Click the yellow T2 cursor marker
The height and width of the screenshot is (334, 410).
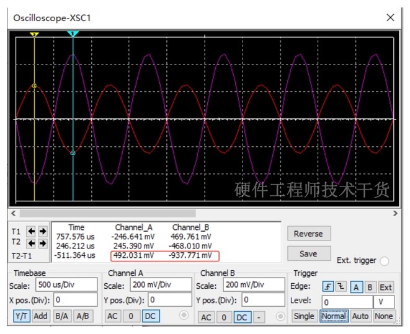[34, 34]
